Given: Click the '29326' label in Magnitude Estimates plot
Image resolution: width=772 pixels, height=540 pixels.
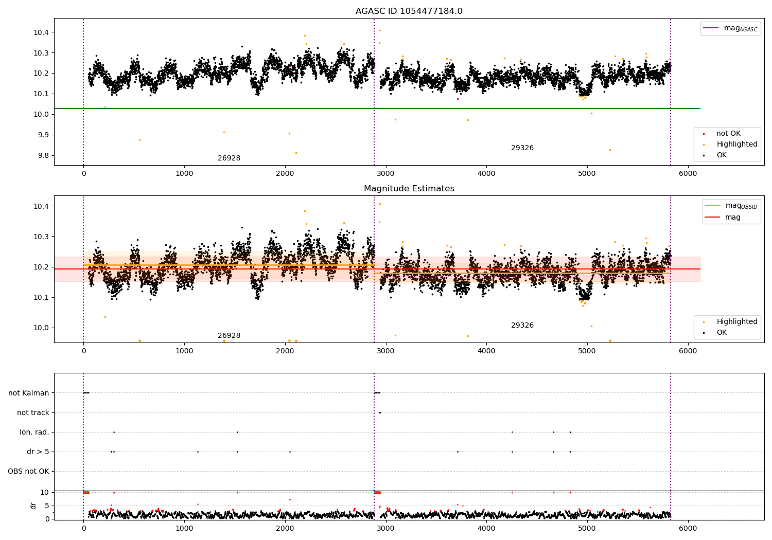Looking at the screenshot, I should (x=522, y=326).
